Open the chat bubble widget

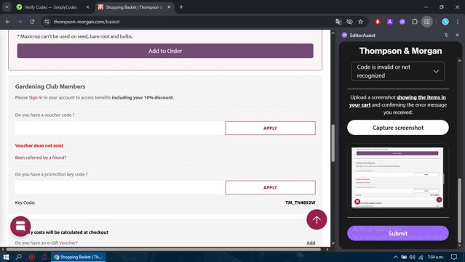pos(20,226)
